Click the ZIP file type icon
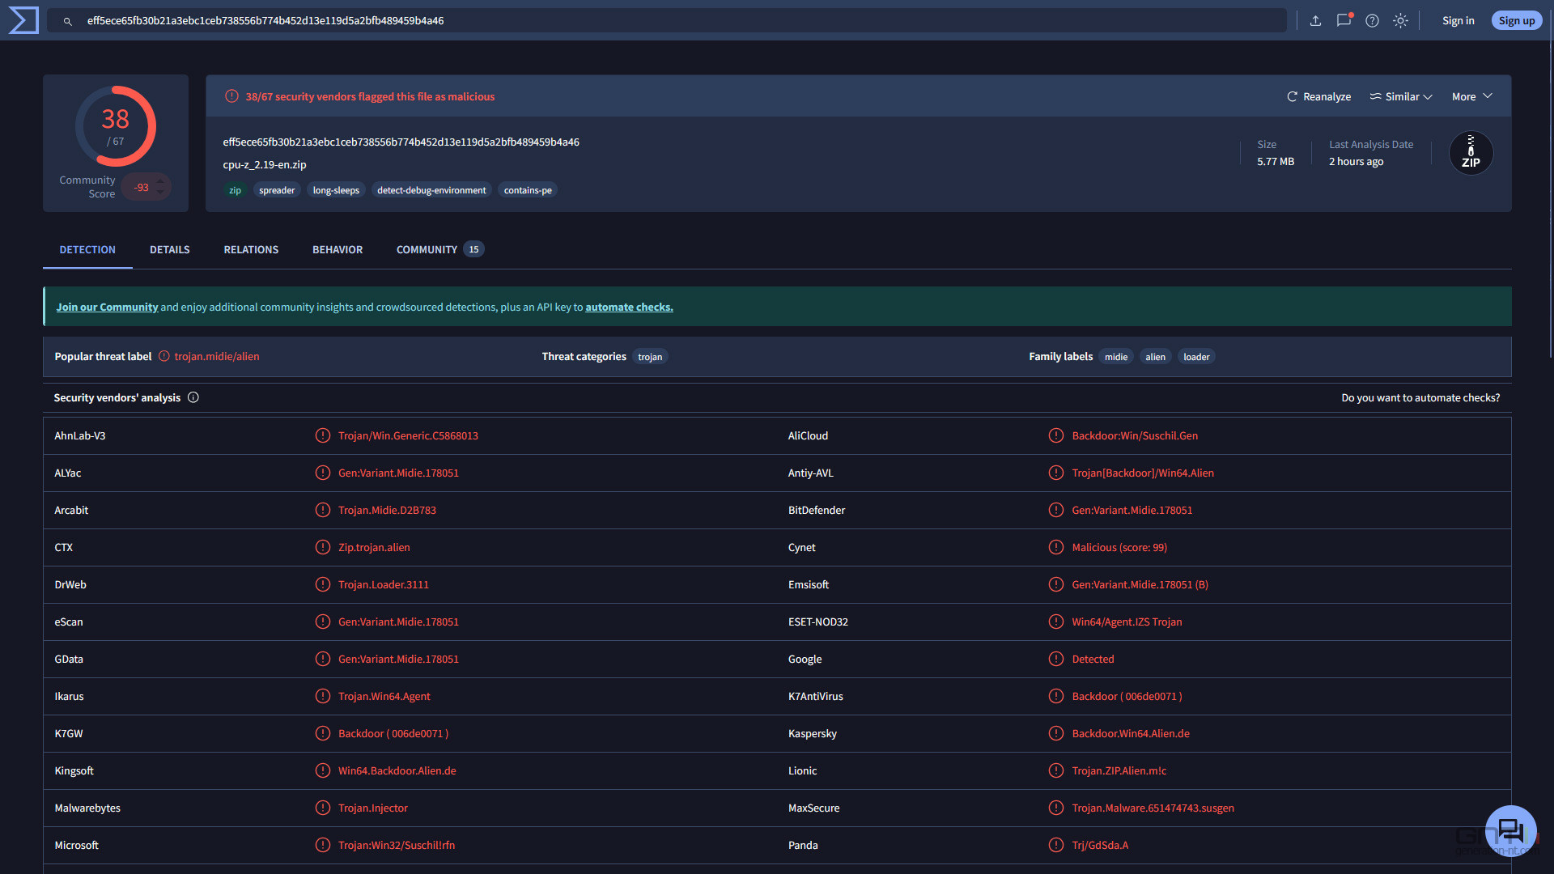The image size is (1554, 874). coord(1470,153)
